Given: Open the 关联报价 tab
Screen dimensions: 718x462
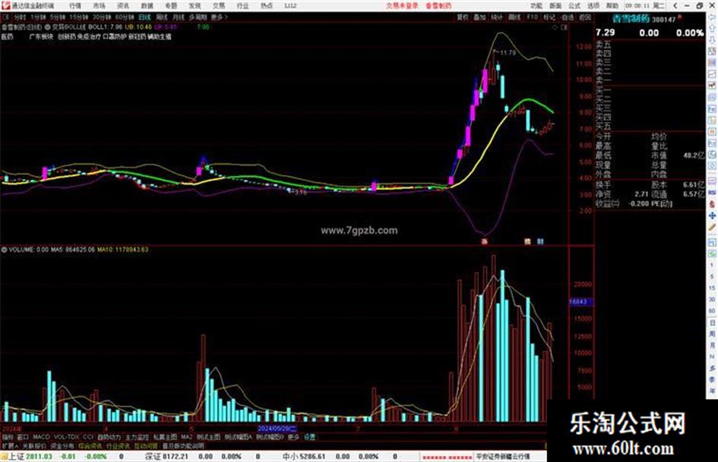Looking at the screenshot, I should click(34, 446).
